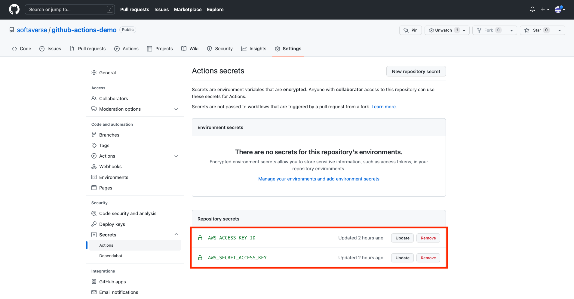Screen dimensions: 574x299
Task: Open the Pull requests repository tab
Action: click(87, 49)
